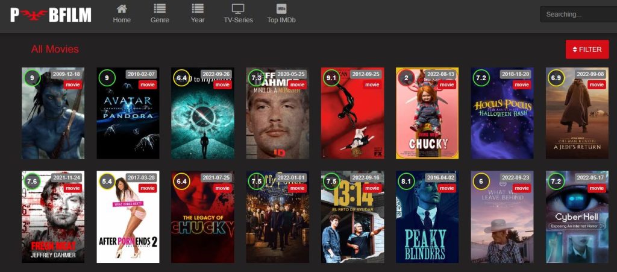Viewport: 617px width, 272px height.
Task: Click the red FILTER button
Action: (x=587, y=49)
